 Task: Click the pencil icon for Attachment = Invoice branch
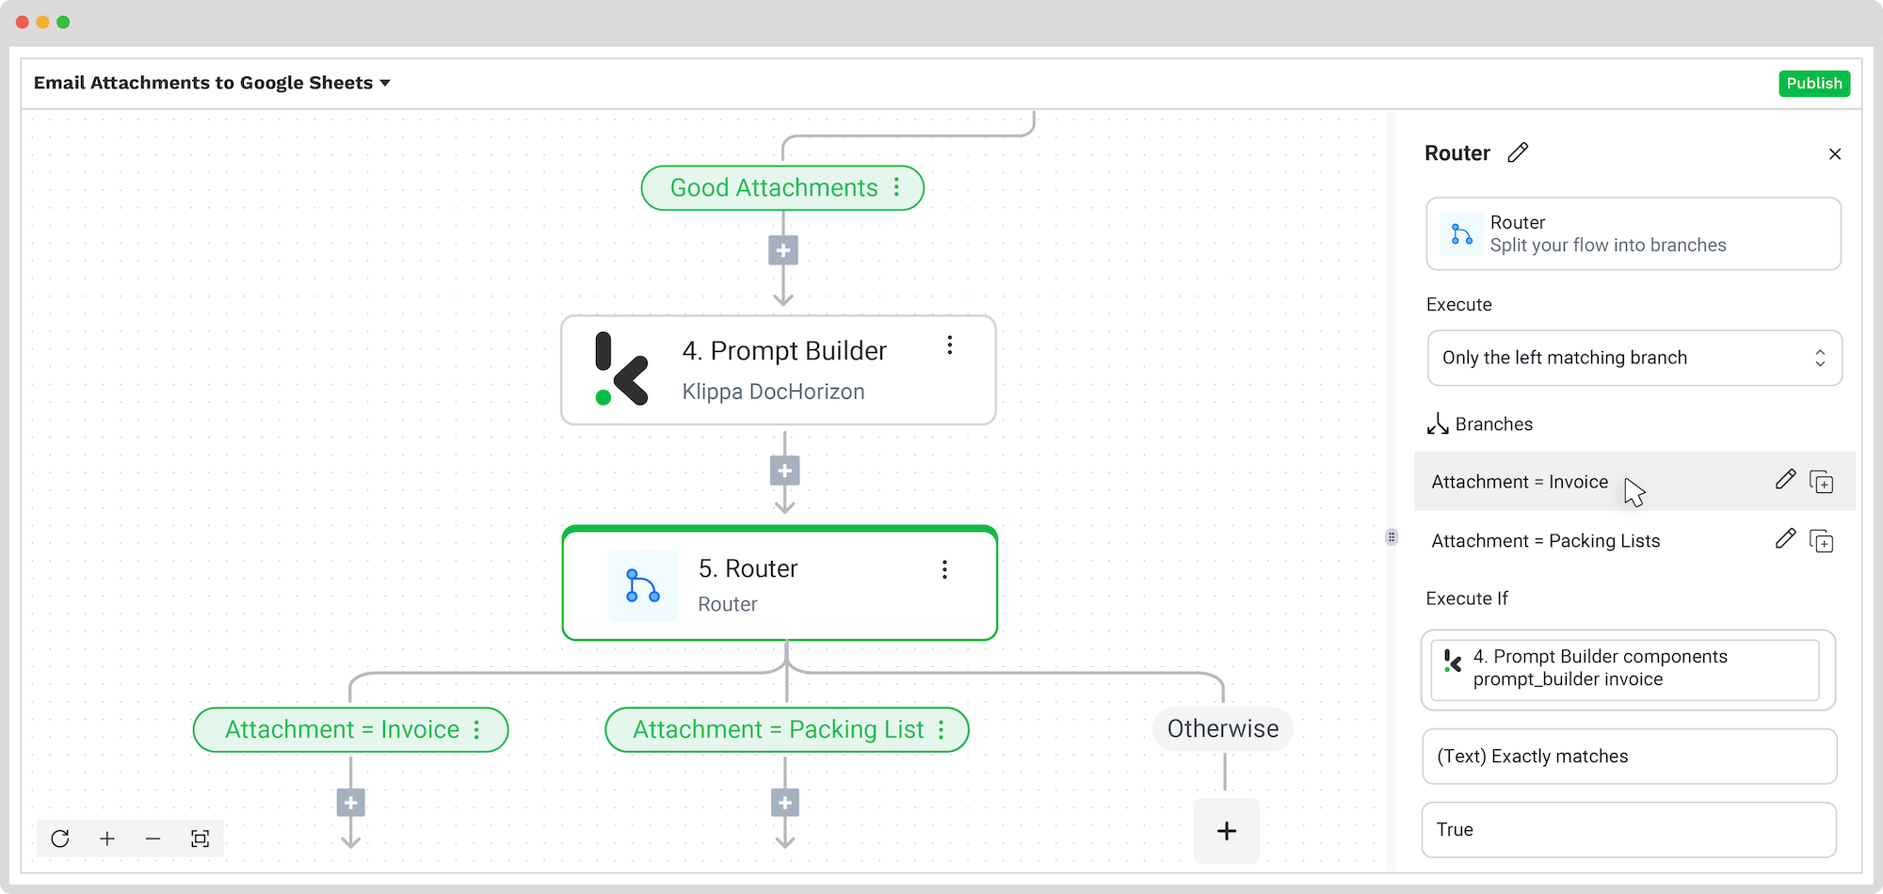point(1785,480)
